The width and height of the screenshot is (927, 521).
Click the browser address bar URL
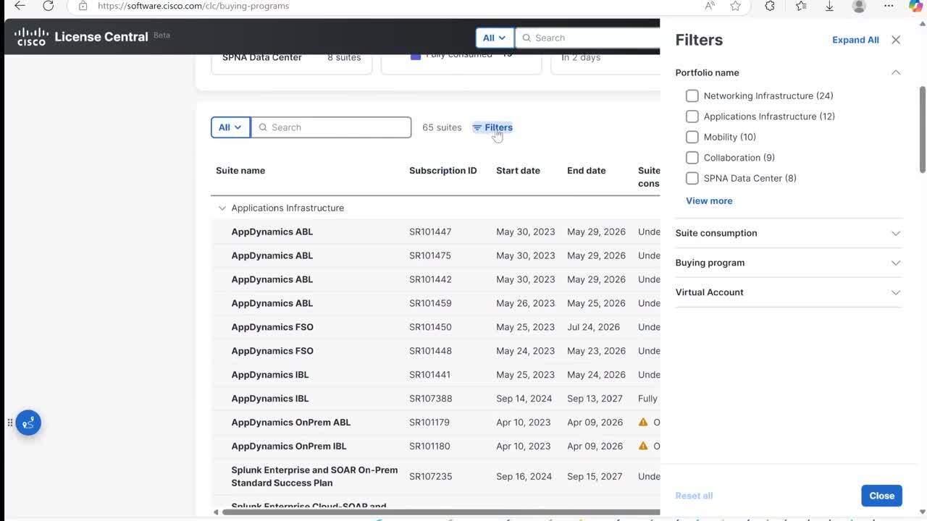coord(193,6)
